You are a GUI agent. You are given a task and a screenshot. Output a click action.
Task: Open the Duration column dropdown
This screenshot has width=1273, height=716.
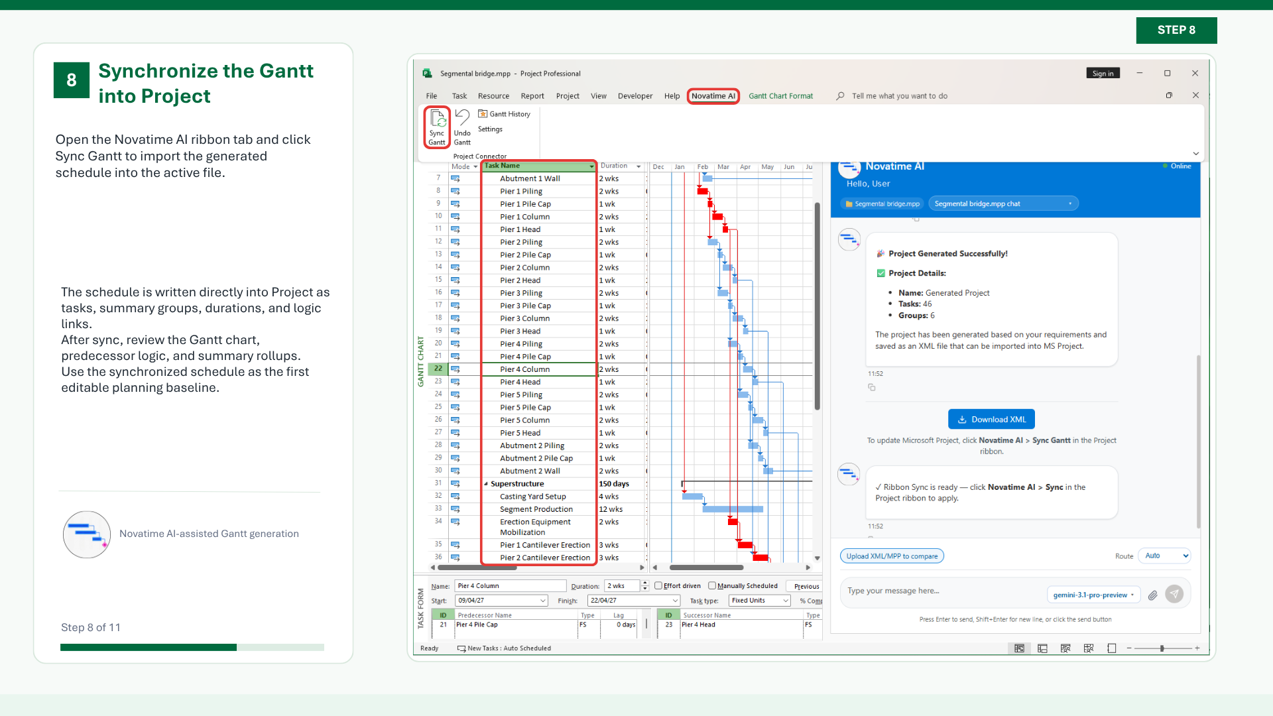coord(638,166)
